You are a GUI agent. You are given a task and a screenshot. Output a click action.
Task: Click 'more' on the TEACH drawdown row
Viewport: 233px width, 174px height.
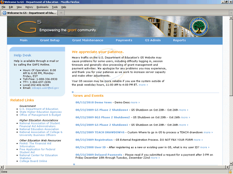pyautogui.click(x=208, y=132)
